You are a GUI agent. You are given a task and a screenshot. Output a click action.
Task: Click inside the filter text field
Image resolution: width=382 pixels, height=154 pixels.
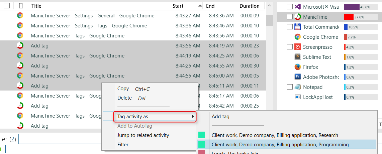pyautogui.click(x=61, y=139)
